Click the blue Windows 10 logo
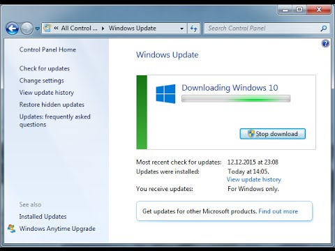Viewport: 335px width, 251px height. tap(165, 94)
